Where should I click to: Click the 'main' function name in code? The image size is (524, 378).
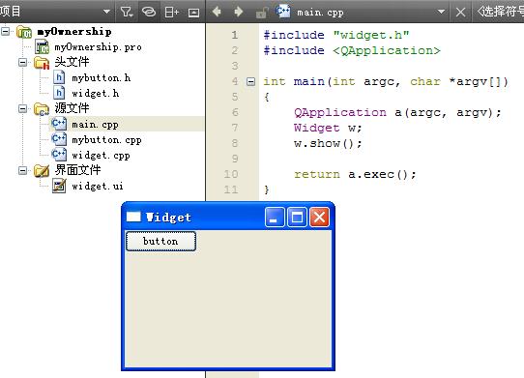tap(308, 81)
